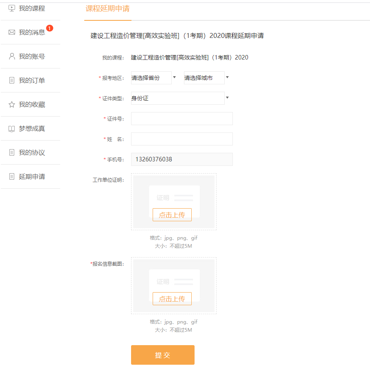Click the 我的协议 agreement icon
Image resolution: width=370 pixels, height=370 pixels.
point(11,152)
